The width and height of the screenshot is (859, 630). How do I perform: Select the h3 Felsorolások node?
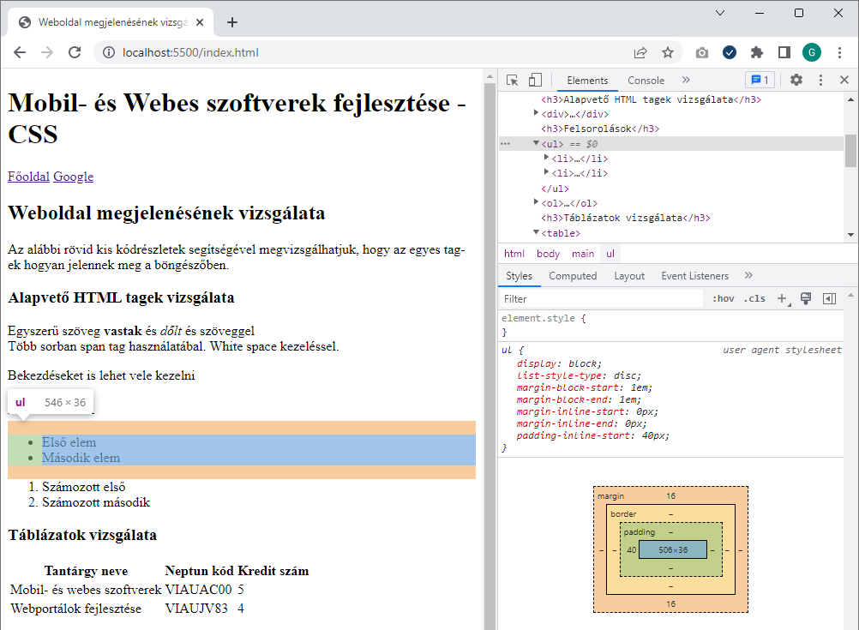(600, 129)
